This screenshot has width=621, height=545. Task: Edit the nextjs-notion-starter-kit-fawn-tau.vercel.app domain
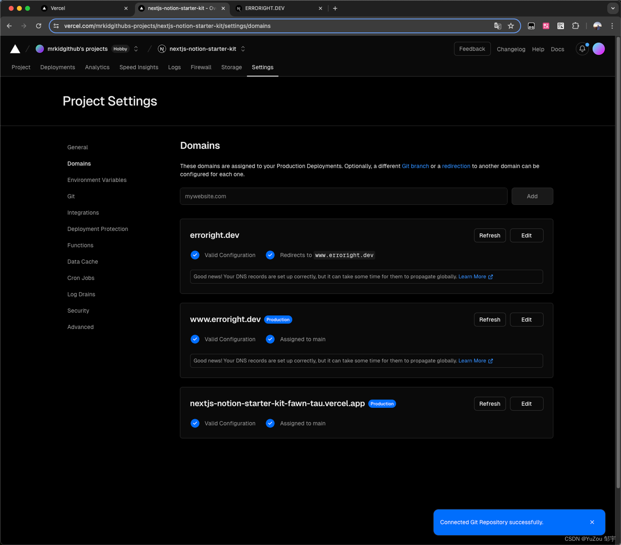(x=526, y=404)
